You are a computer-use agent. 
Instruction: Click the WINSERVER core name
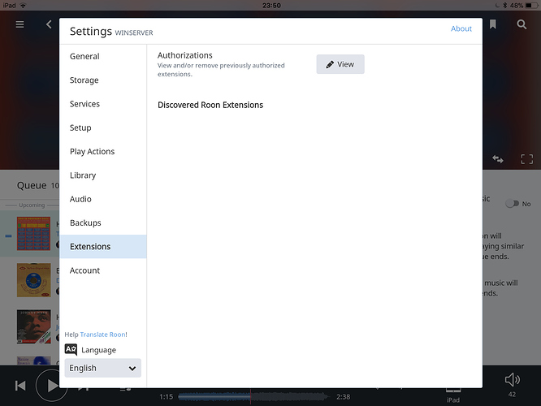[x=134, y=32]
